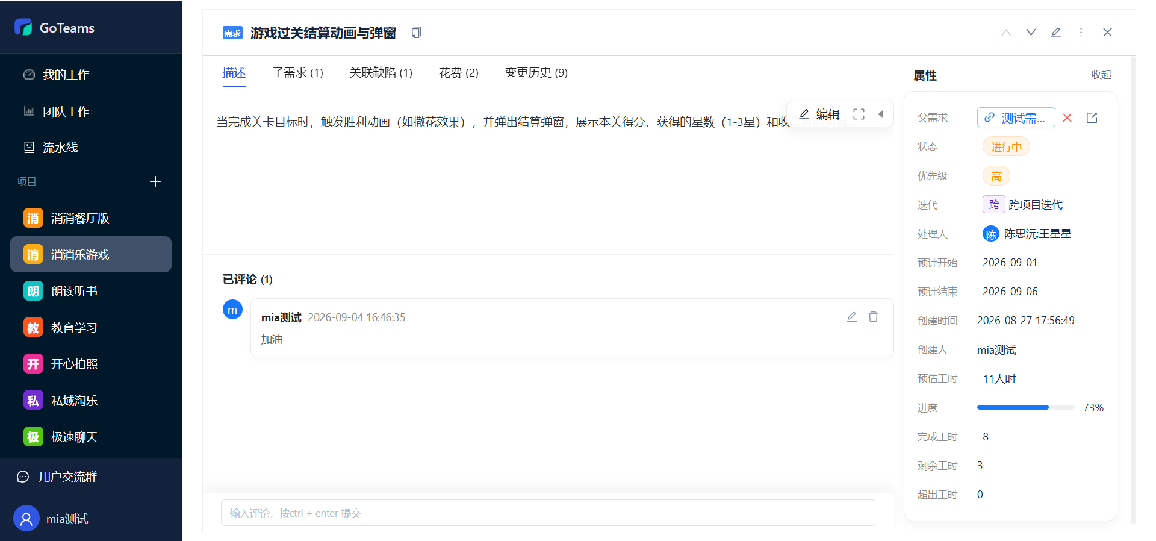Screen dimensions: 1156x541
Task: Edit the mia测试 comment
Action: pos(851,316)
